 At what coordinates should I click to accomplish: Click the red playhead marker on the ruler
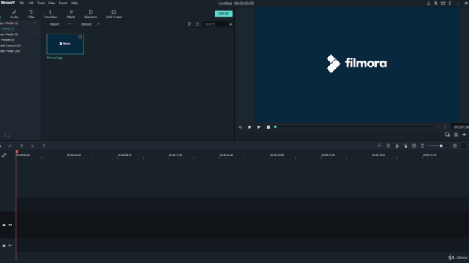coord(17,153)
